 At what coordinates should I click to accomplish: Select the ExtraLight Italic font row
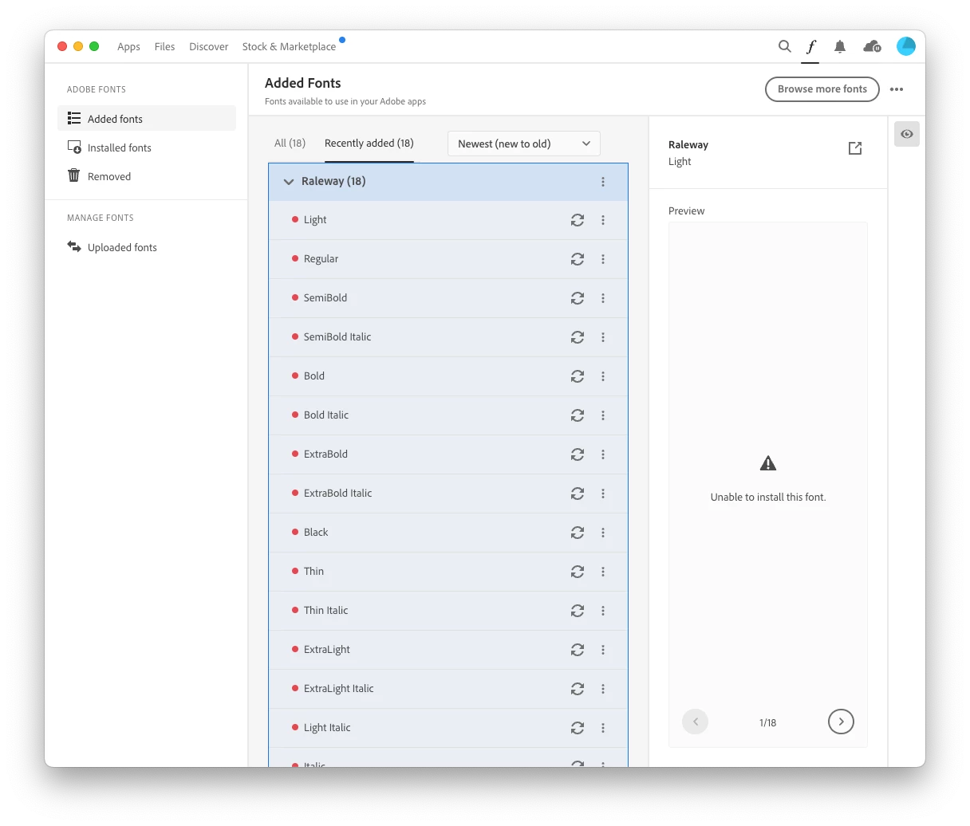pos(448,689)
